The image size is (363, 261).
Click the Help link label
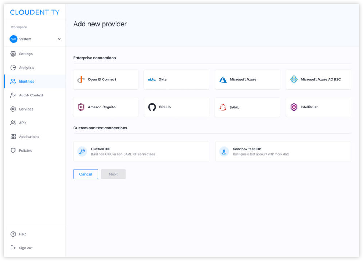point(23,234)
